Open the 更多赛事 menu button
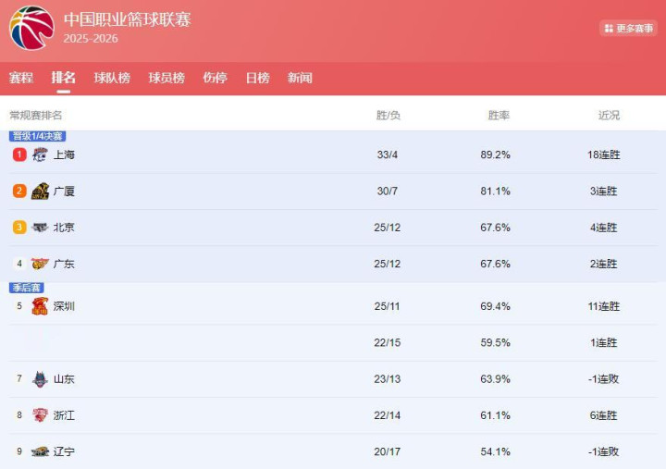This screenshot has width=666, height=469. [x=628, y=29]
